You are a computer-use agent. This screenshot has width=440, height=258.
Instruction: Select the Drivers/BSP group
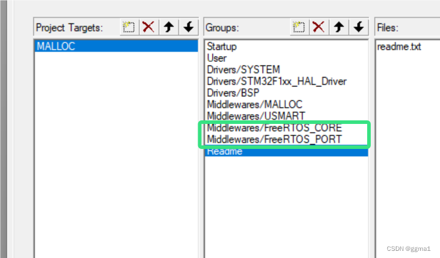tap(286, 93)
